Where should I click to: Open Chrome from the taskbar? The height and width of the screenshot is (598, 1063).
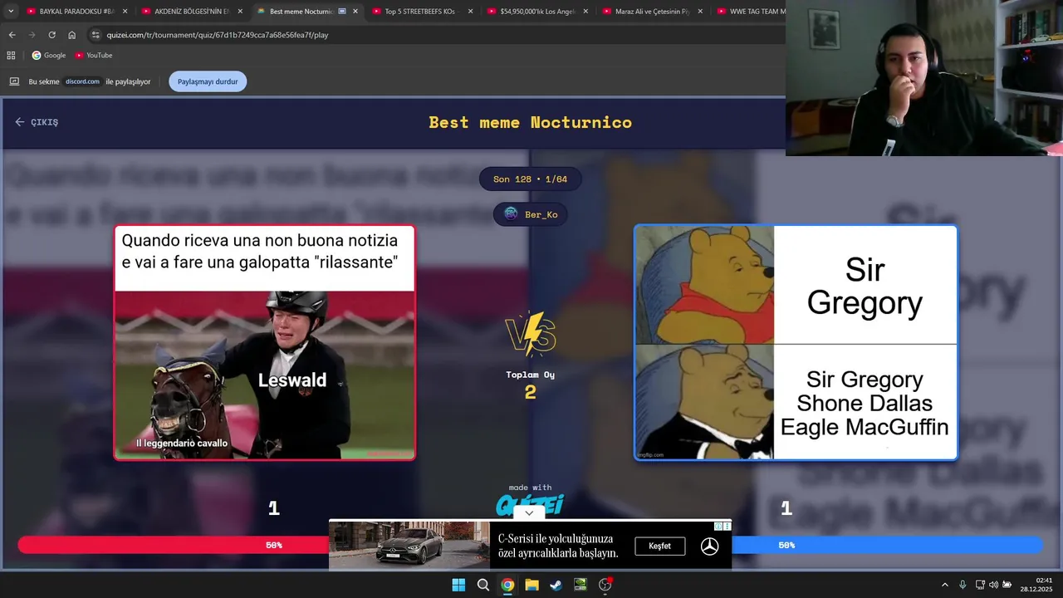click(x=507, y=585)
